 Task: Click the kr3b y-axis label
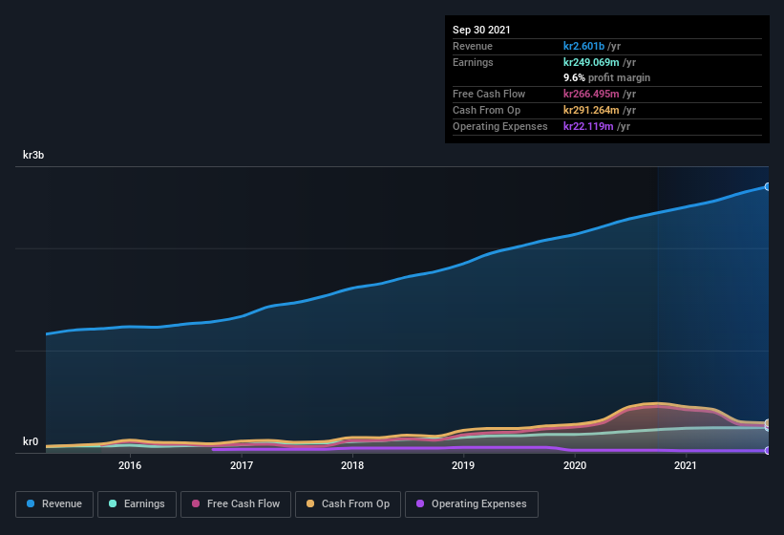tap(33, 155)
